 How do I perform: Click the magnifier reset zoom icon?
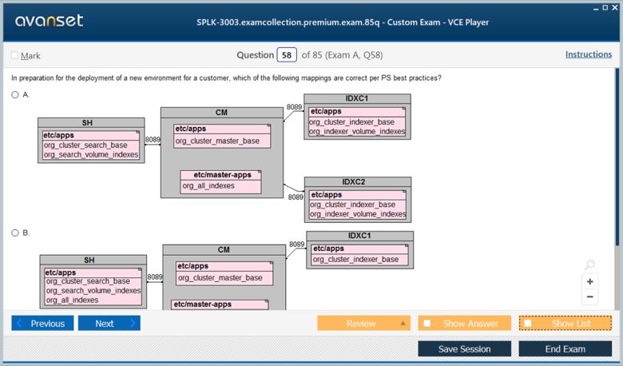tap(590, 265)
